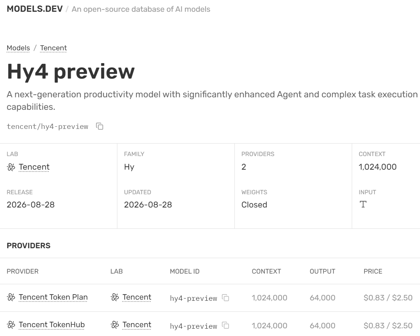Copy the tencent/hy4-preview model identifier
This screenshot has width=420, height=336.
click(x=100, y=126)
